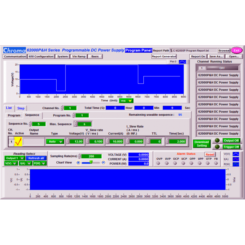Zoom out chart view with minus icon
245x245 pixels.
click(x=103, y=163)
